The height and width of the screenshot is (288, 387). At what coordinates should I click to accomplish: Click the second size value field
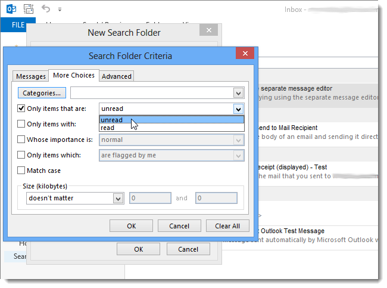(217, 198)
